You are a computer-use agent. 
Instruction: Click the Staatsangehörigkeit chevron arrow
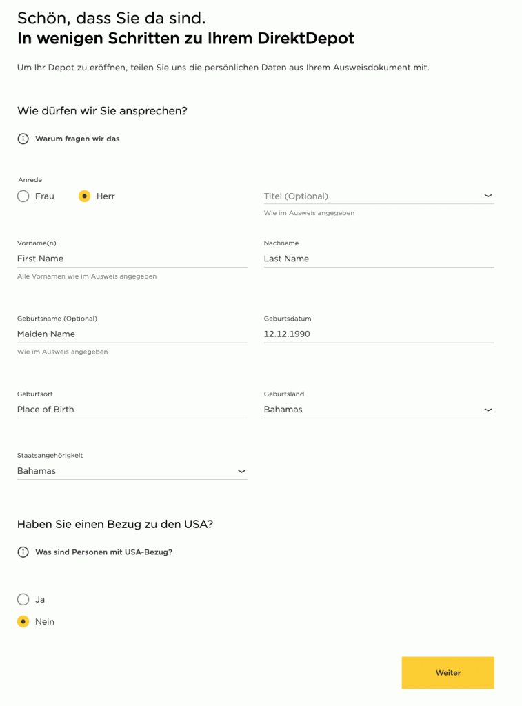(241, 471)
